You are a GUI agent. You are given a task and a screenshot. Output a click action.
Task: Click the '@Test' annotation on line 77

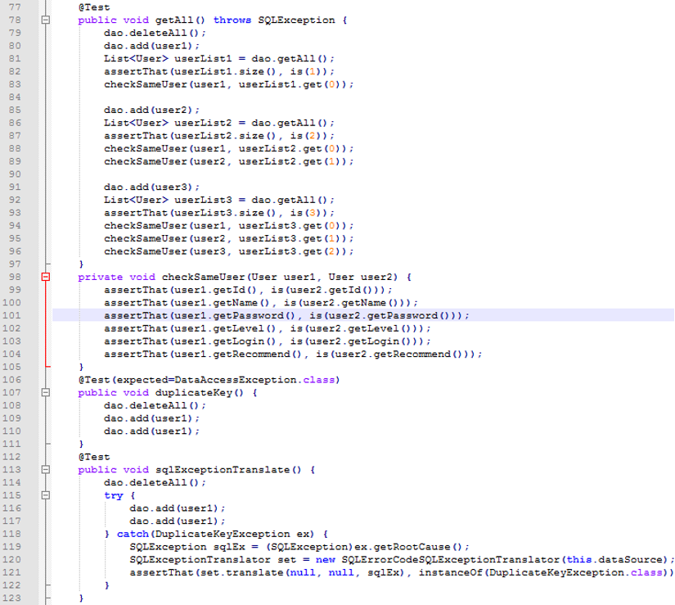[x=94, y=7]
